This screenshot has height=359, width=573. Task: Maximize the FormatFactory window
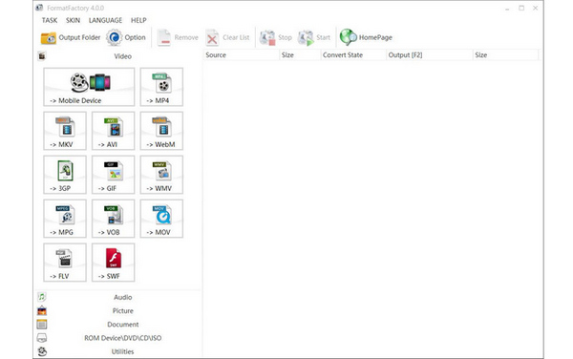click(521, 8)
